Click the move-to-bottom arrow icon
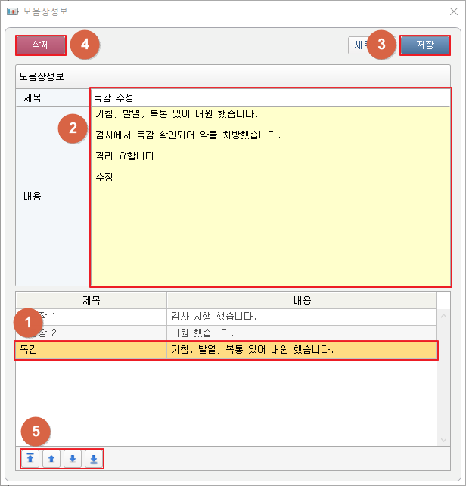Image resolution: width=466 pixels, height=486 pixels. coord(92,459)
